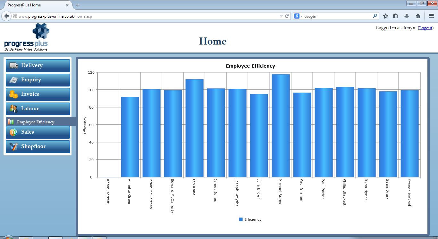The image size is (438, 239).
Task: Click the Efficiency legend color swatch
Action: 241,219
